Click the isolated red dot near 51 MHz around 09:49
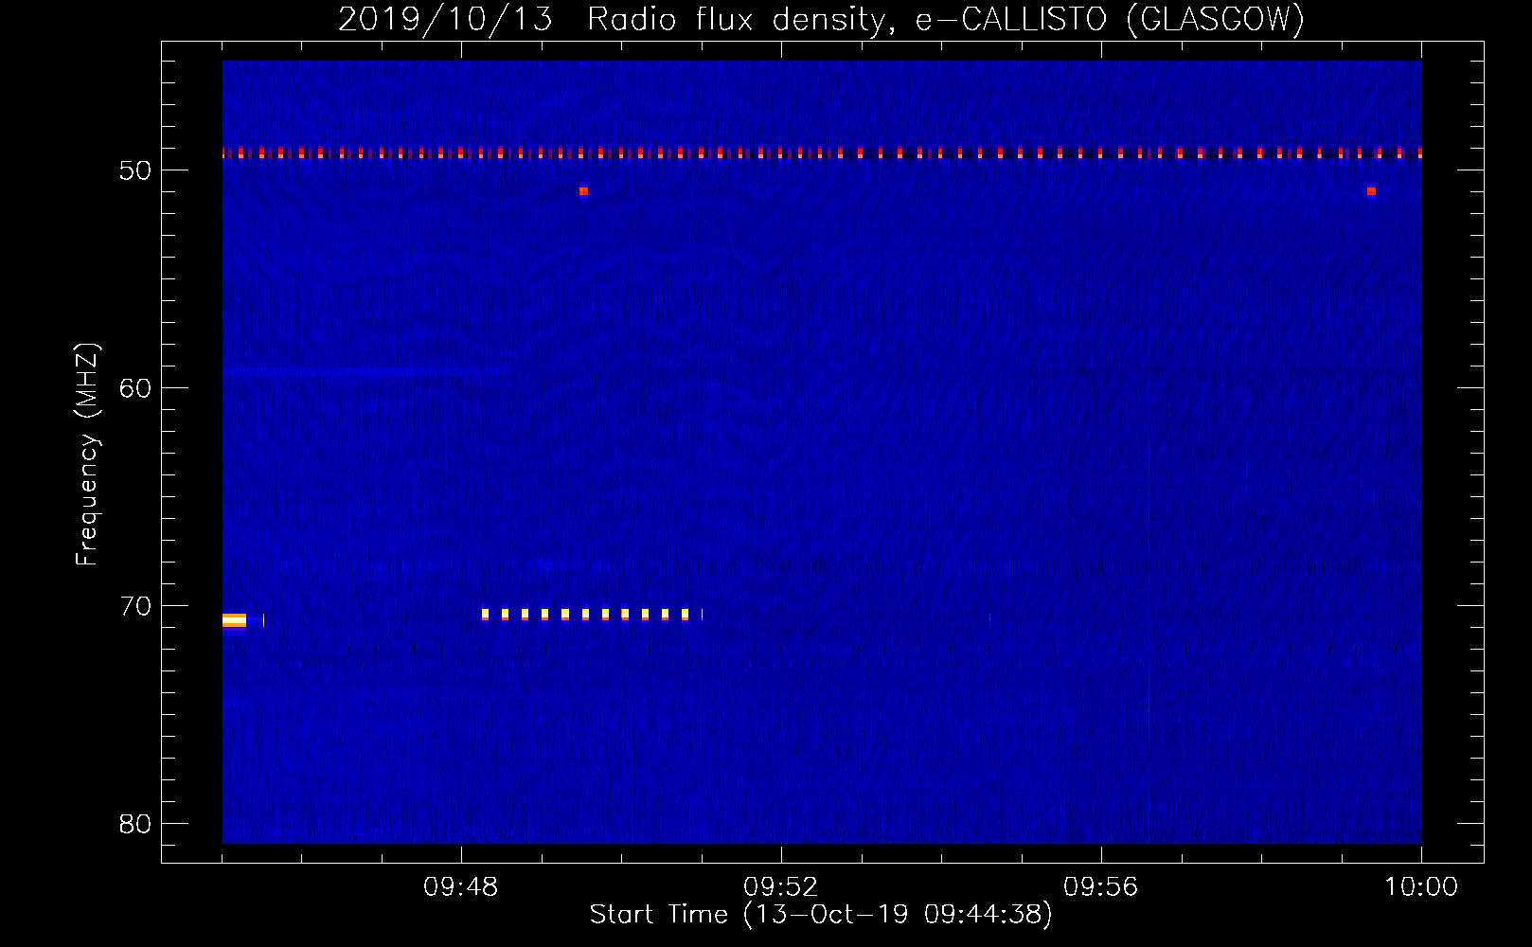1532x947 pixels. (583, 191)
